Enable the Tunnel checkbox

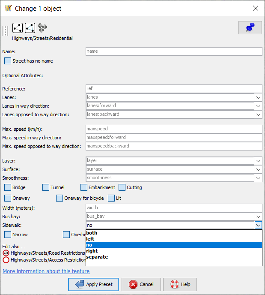pyautogui.click(x=46, y=187)
